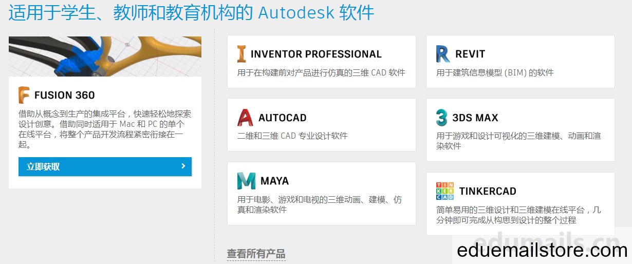Click the arrow chevron on the 立即获取 button
Viewport: 632px width, 264px height.
tap(183, 166)
